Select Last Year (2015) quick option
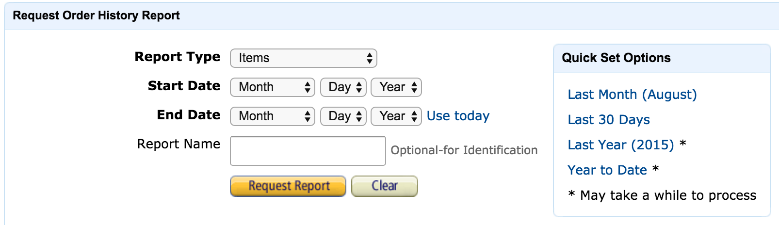779x225 pixels. [x=621, y=145]
